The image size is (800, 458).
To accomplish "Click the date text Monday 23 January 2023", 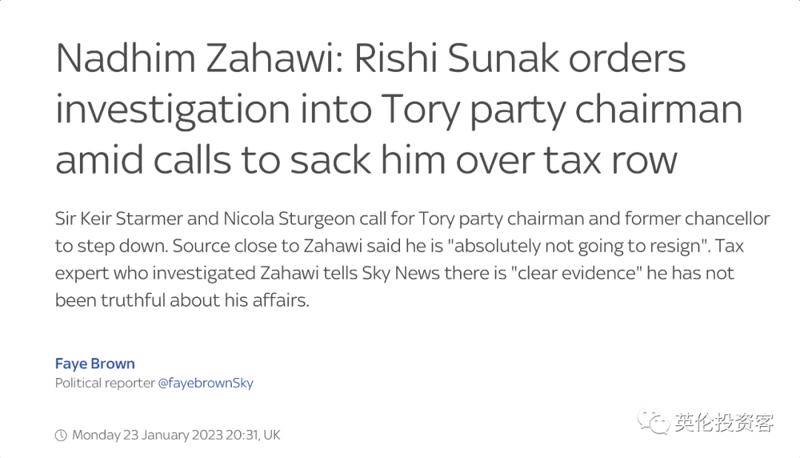I will tap(147, 435).
